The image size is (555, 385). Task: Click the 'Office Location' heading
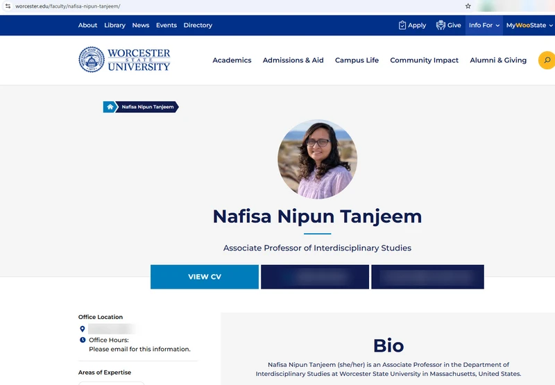pos(101,317)
